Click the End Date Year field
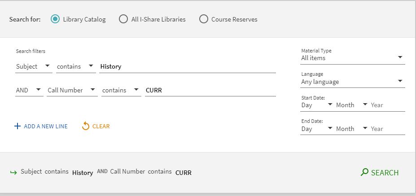This screenshot has width=416, height=196. point(387,129)
